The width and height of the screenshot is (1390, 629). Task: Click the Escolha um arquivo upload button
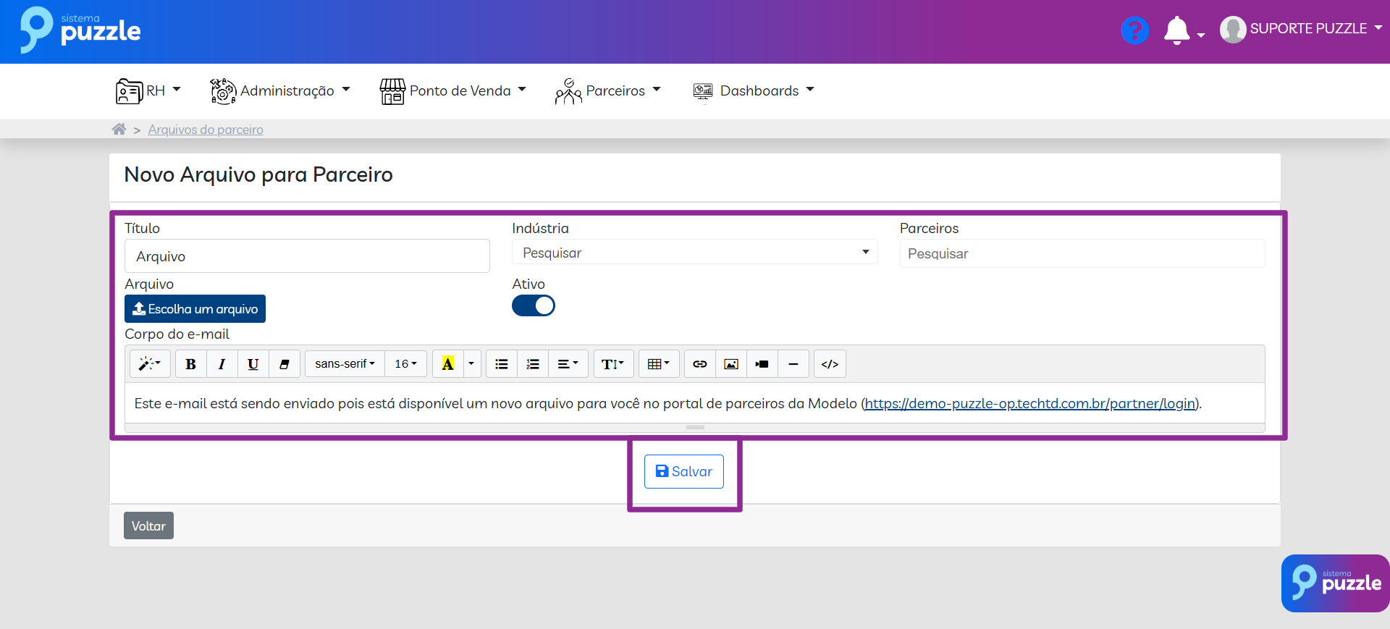coord(195,309)
